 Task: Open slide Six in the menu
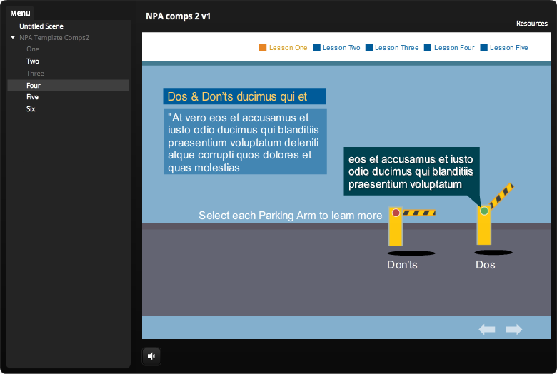(31, 109)
